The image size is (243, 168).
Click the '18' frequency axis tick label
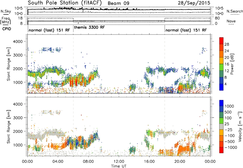[x=20, y=18]
